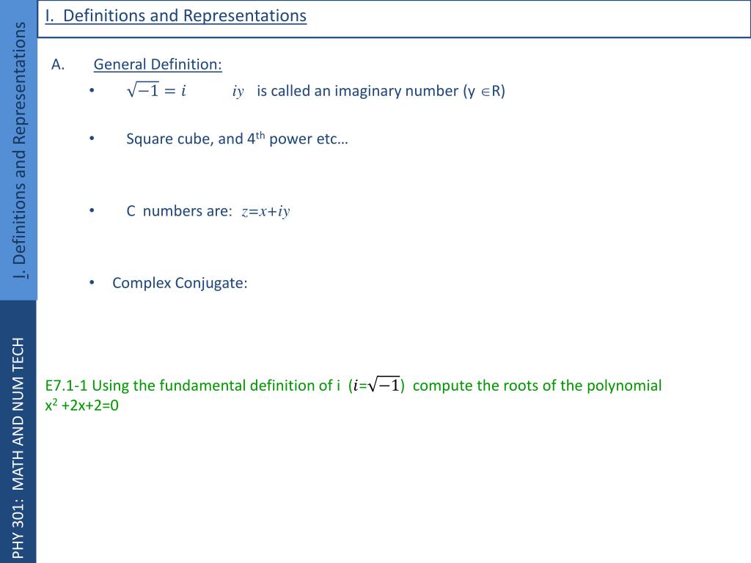Click 'is called an imaginary number' text

[x=357, y=91]
